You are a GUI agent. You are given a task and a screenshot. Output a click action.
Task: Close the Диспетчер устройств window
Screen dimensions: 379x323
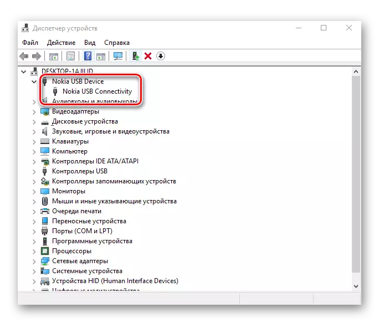coord(349,28)
